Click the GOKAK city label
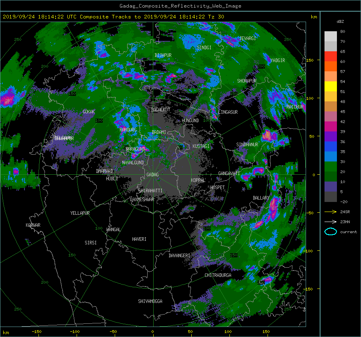The width and height of the screenshot is (361, 337). pos(89,112)
